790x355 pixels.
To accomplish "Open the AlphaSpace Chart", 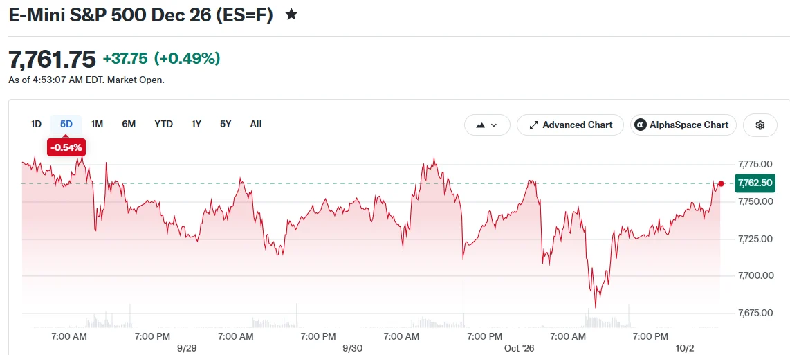I will [x=683, y=125].
